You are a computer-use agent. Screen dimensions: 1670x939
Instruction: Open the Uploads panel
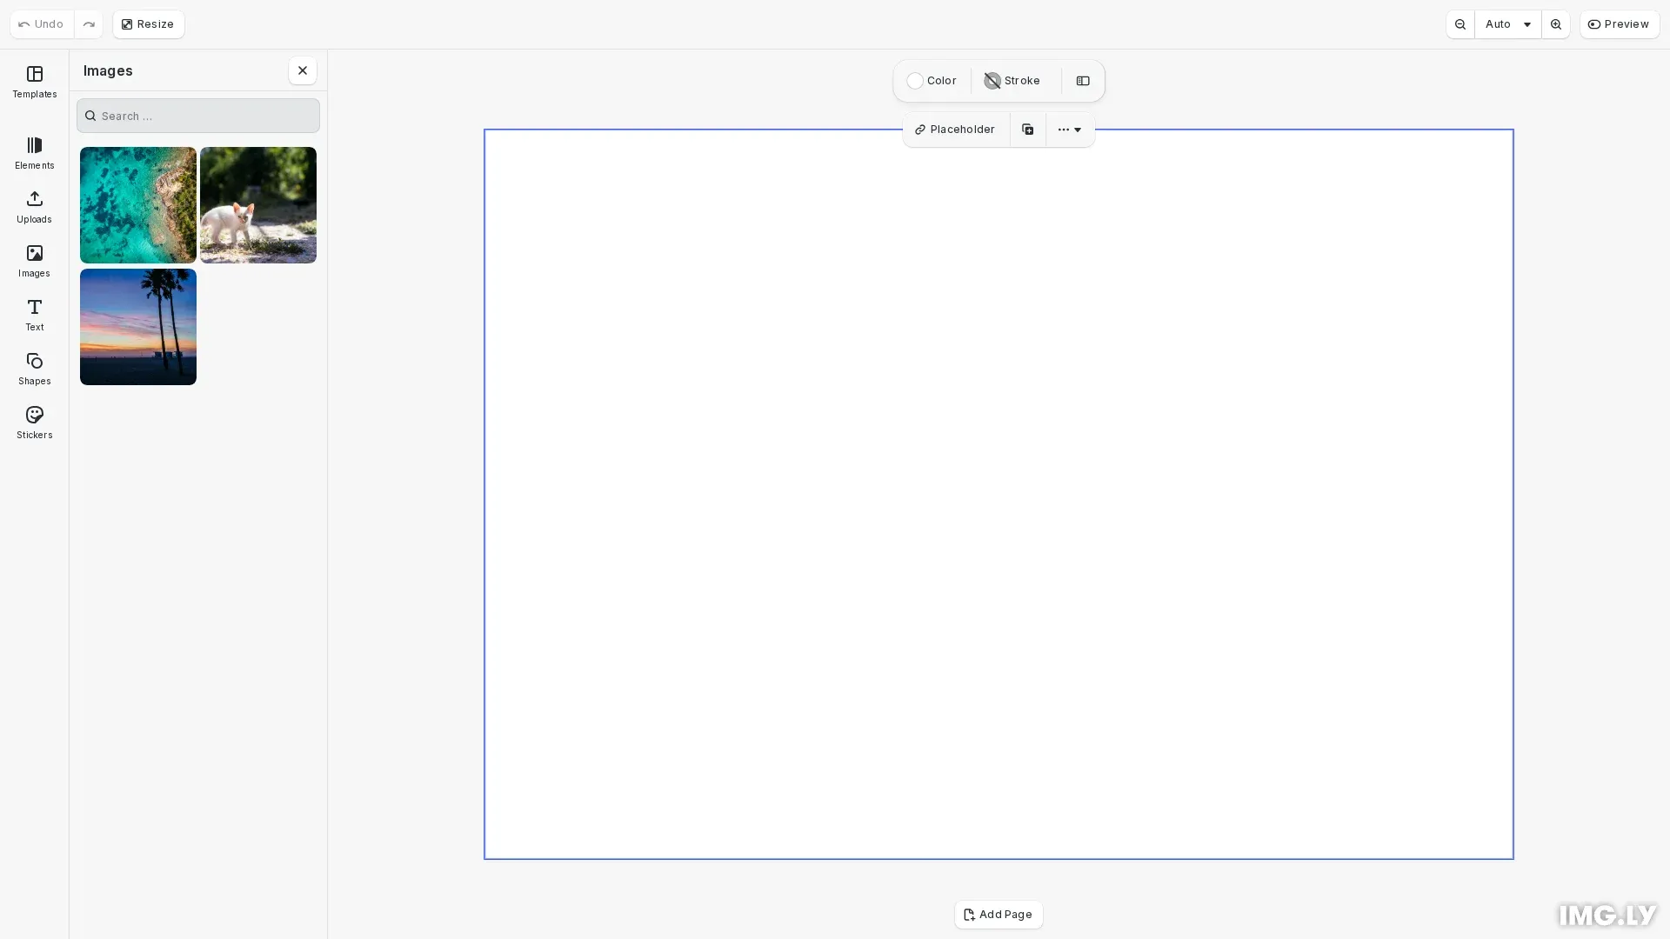[x=34, y=207]
